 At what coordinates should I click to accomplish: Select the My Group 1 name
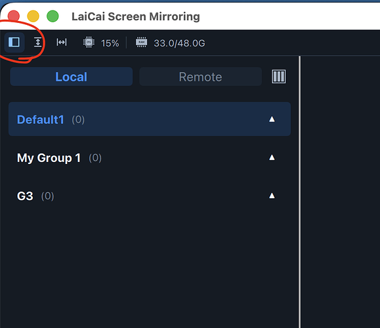pos(49,158)
